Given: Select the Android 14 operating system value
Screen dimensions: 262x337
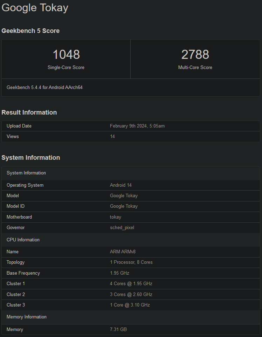Looking at the screenshot, I should 121,185.
